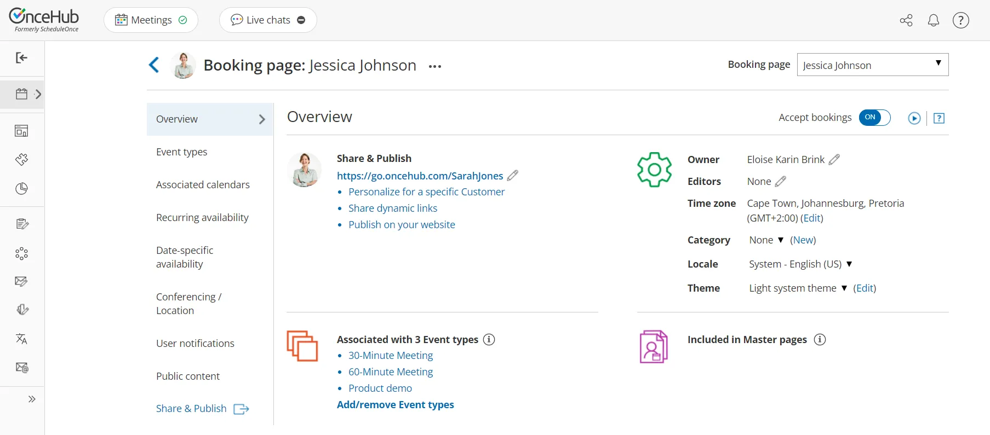This screenshot has height=435, width=990.
Task: Create a New category
Action: click(803, 240)
